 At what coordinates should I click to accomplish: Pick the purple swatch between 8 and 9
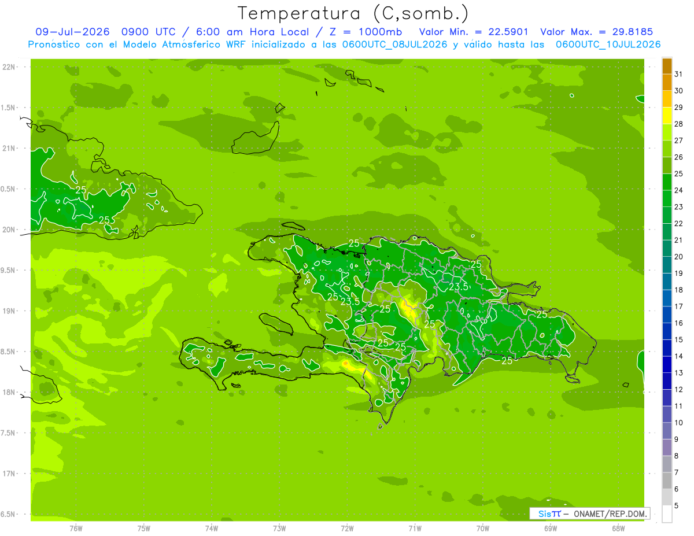pos(667,448)
